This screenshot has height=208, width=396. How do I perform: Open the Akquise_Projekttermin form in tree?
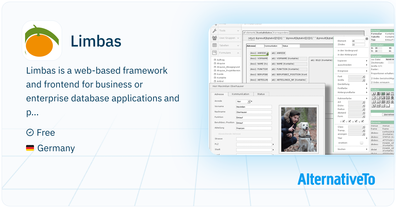[x=228, y=70]
